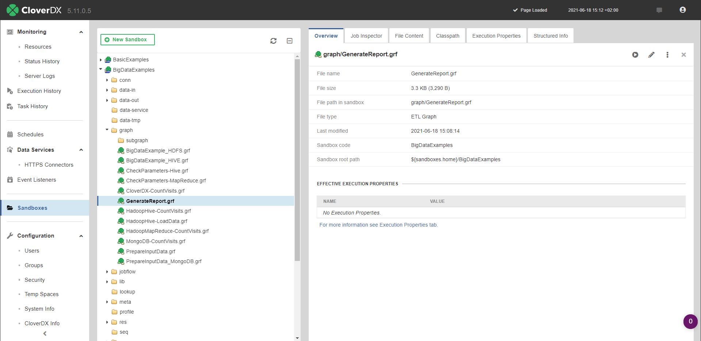The height and width of the screenshot is (341, 701).
Task: Open Temp Spaces
Action: point(42,294)
